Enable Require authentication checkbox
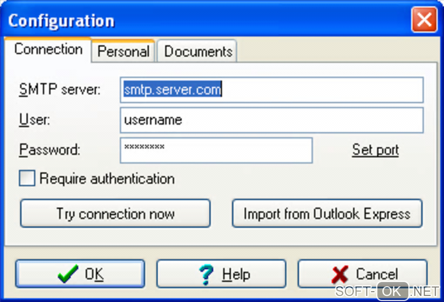 click(27, 178)
